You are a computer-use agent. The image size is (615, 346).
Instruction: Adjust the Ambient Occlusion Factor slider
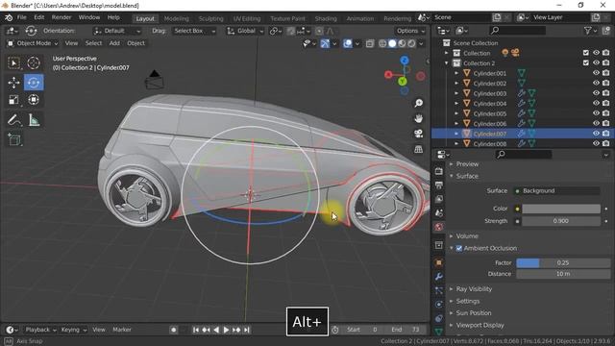point(563,262)
